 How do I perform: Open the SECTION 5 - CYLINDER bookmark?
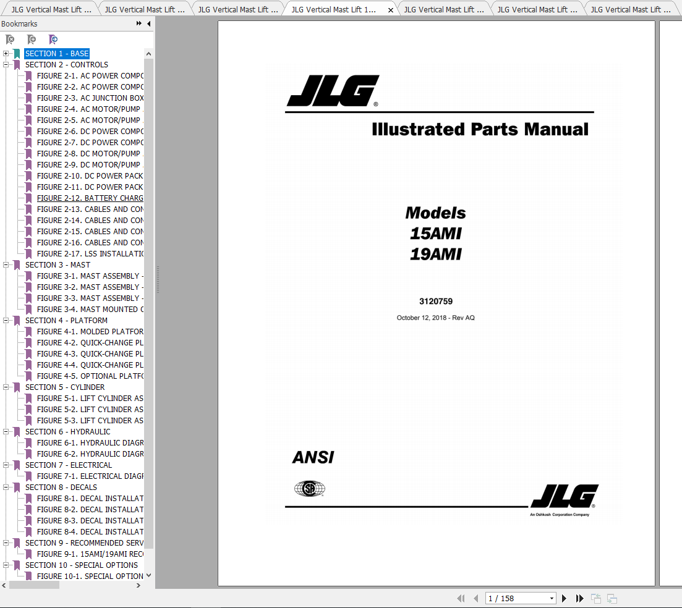coord(65,387)
